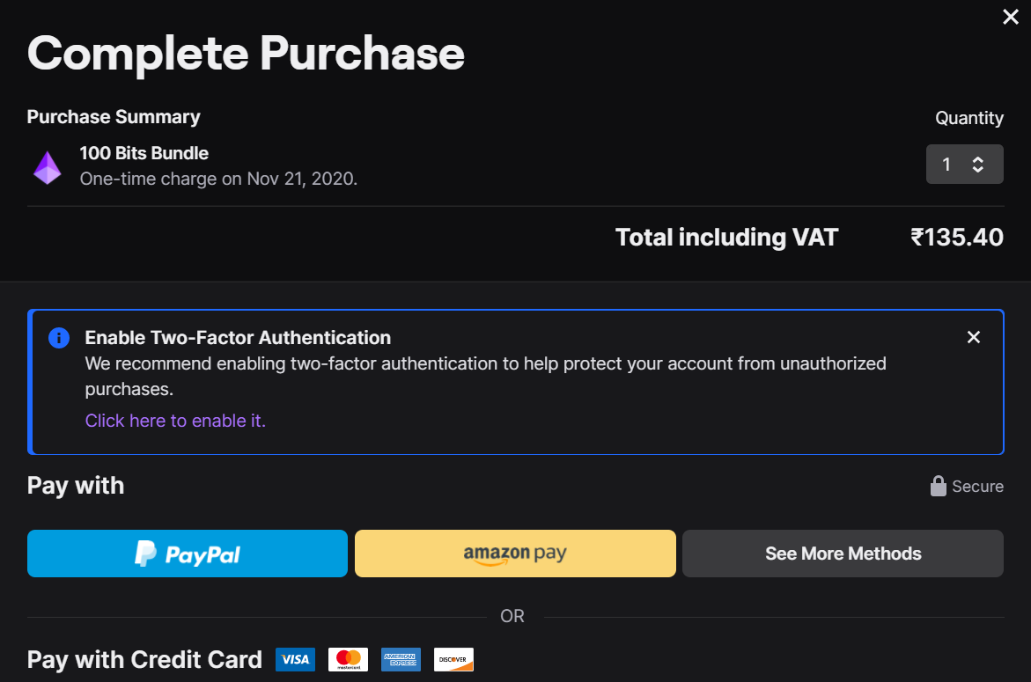The image size is (1031, 682).
Task: Select the Visa card icon
Action: pyautogui.click(x=295, y=659)
